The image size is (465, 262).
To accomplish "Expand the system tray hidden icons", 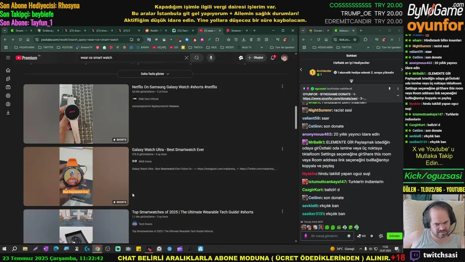I will click(x=360, y=249).
